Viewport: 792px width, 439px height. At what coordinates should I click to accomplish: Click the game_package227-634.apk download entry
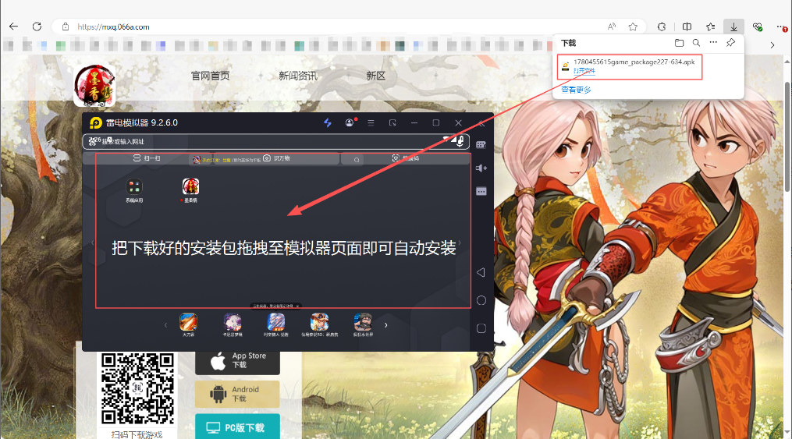coord(630,66)
